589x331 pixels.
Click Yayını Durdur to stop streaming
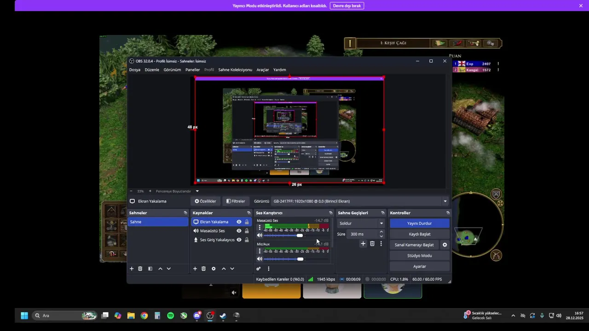tap(419, 223)
